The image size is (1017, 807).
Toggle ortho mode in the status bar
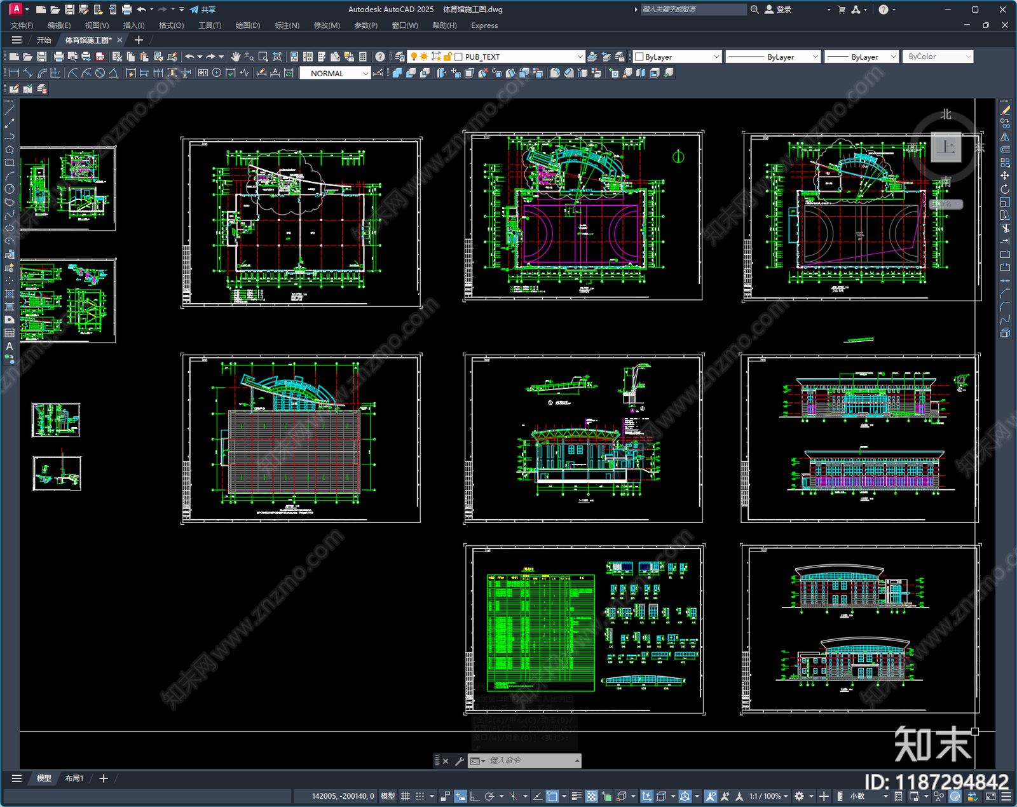coord(475,796)
